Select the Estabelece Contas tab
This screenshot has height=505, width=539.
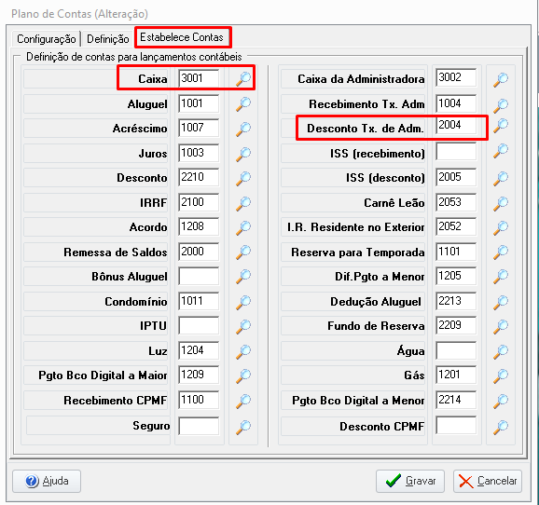[182, 37]
